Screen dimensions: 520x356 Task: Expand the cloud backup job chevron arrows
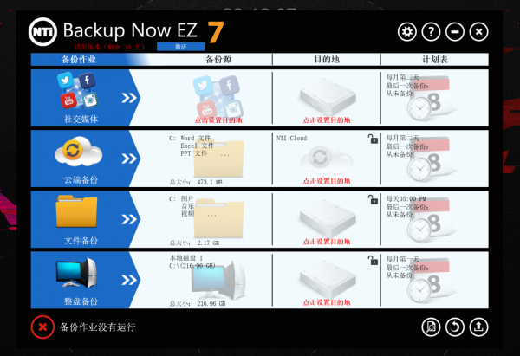[128, 159]
